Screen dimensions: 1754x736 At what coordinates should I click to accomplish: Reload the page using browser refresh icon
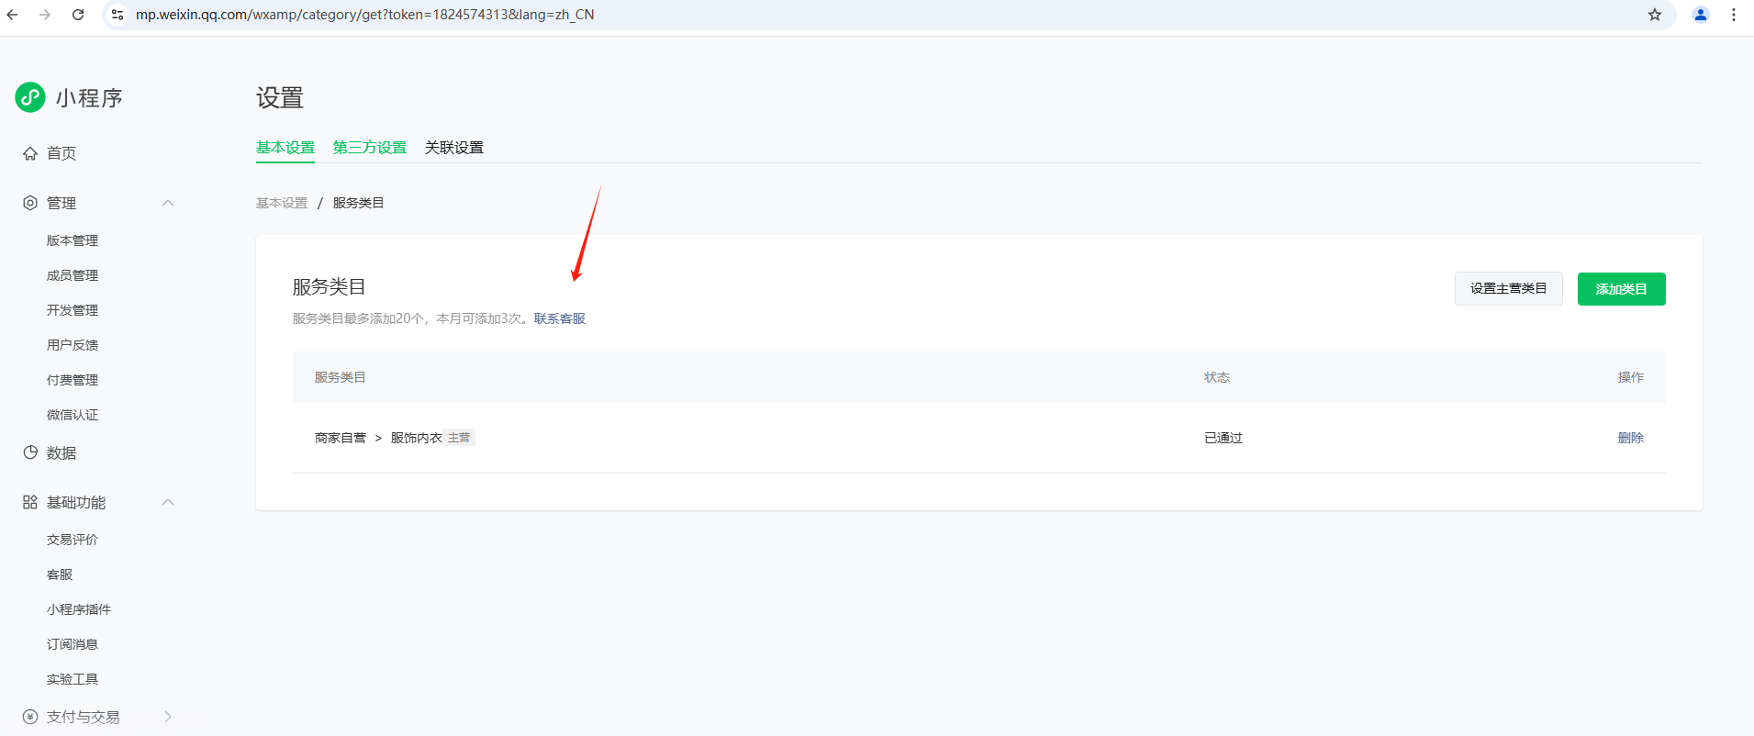point(78,15)
